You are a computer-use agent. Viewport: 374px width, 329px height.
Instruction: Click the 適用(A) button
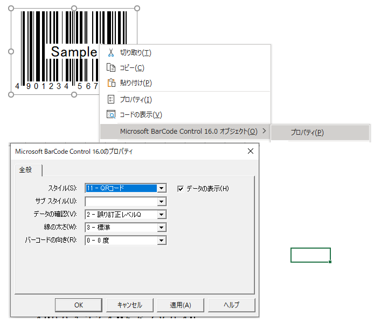pos(181,305)
